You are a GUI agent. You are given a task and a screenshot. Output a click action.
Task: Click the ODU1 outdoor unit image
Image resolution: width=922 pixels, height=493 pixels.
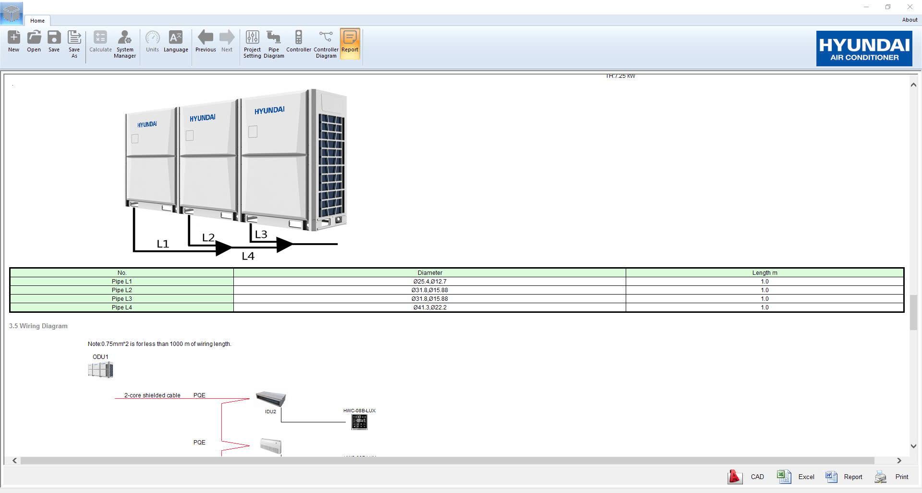[100, 370]
